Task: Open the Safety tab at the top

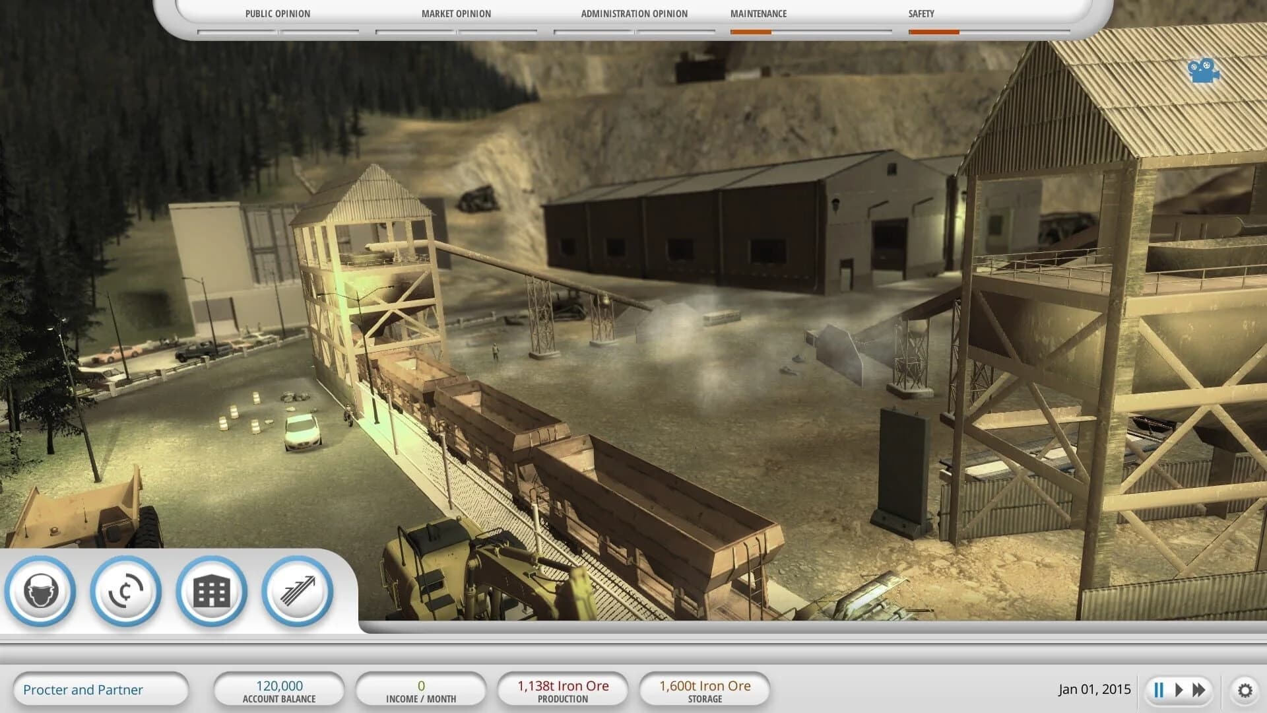Action: pos(921,13)
